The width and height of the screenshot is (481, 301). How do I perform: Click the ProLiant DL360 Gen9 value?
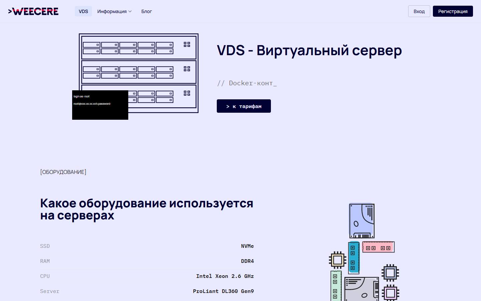[x=223, y=291]
